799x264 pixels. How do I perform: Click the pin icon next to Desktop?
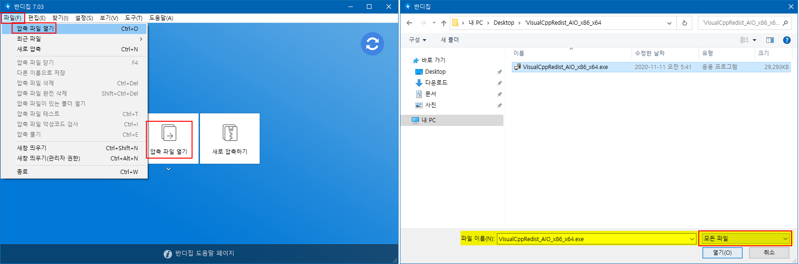499,72
